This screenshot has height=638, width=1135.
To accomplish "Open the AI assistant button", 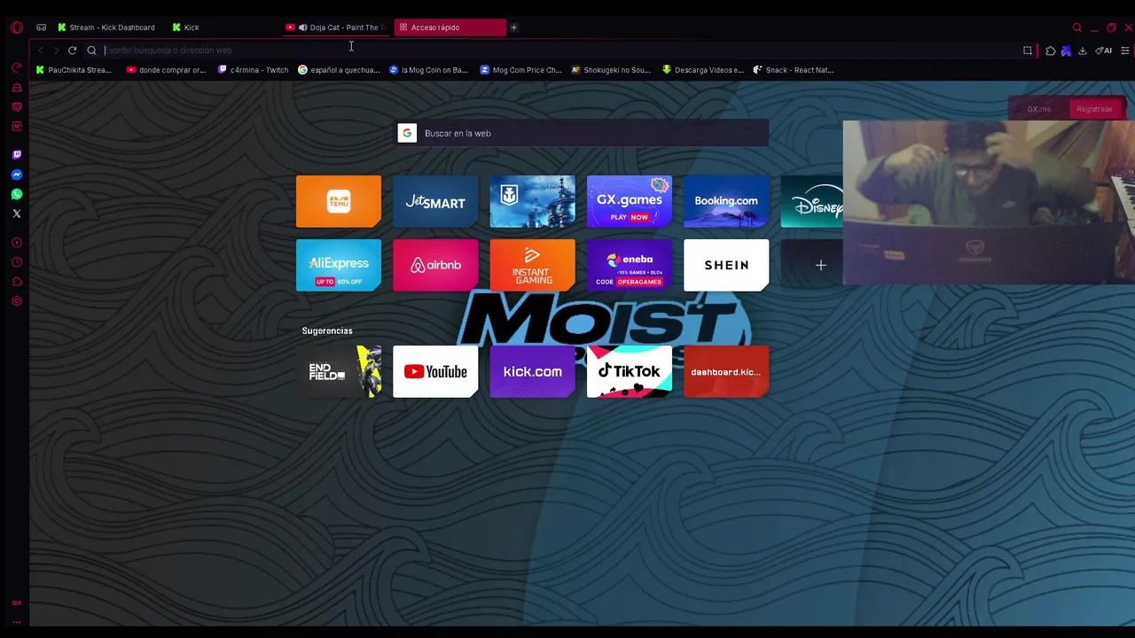I will [x=1105, y=51].
